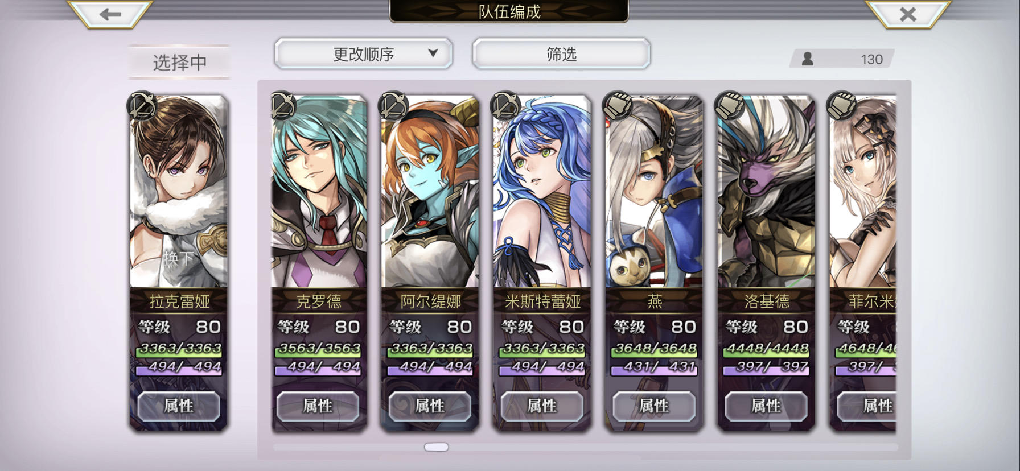Click the bow class icon on 米斯特蕾娅

pos(506,106)
